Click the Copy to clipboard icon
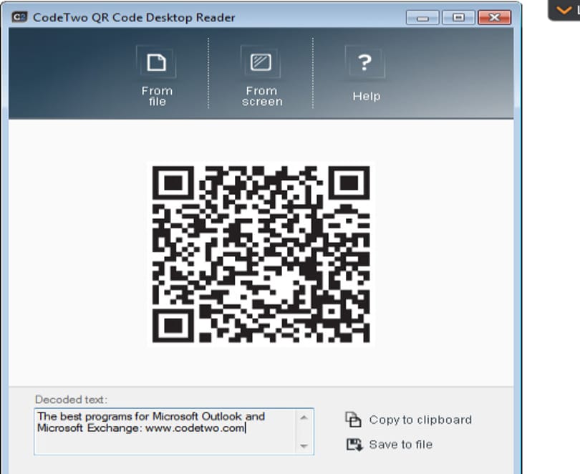The height and width of the screenshot is (474, 580). [x=353, y=420]
